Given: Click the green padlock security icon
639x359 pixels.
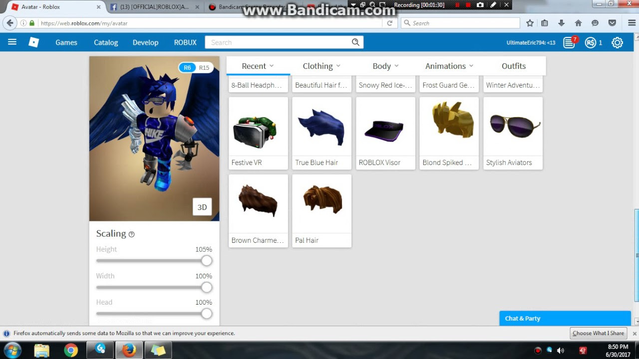Looking at the screenshot, I should coord(32,23).
